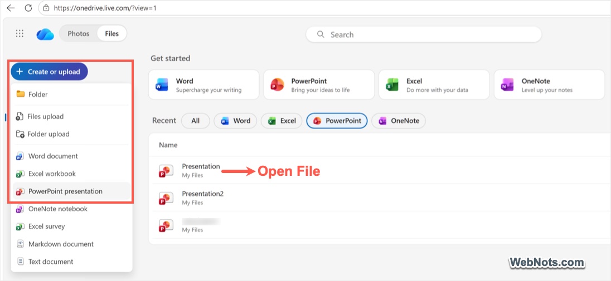Filter recent files by All
Viewport: 611px width, 281px height.
196,121
